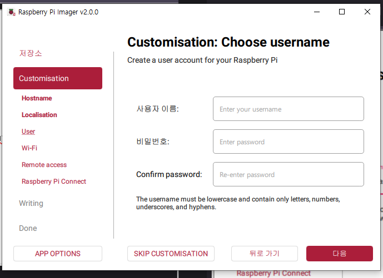
Task: Maximize the Raspberry Pi Imager window
Action: coord(342,12)
